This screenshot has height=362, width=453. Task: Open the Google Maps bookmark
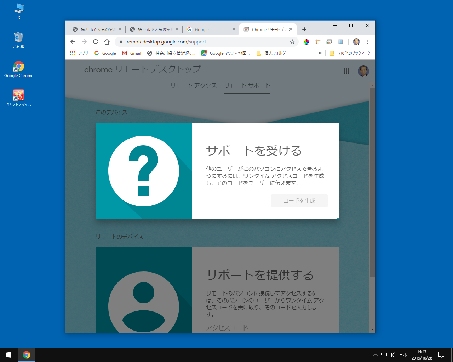click(225, 53)
